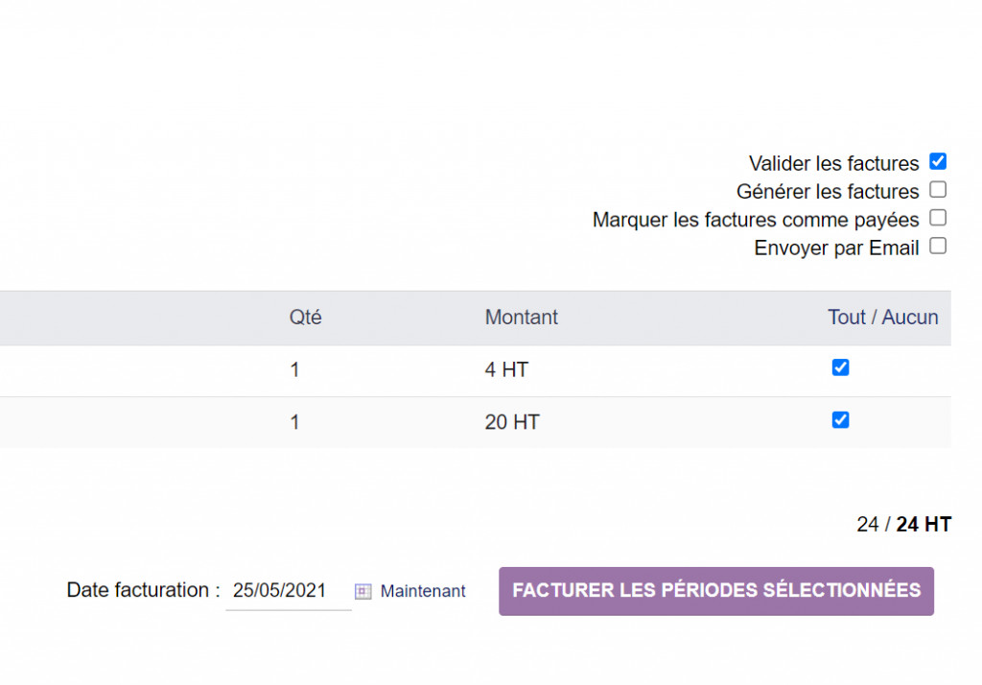The image size is (982, 685).
Task: Click the 'Envoyer par Email' label text
Action: [836, 248]
